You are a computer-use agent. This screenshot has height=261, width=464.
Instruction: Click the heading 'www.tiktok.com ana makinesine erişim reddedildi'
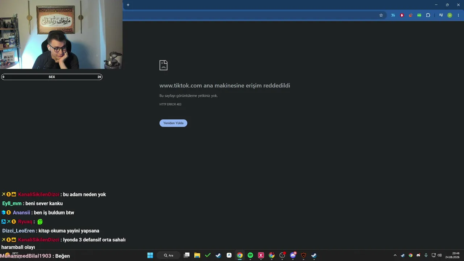pos(225,86)
